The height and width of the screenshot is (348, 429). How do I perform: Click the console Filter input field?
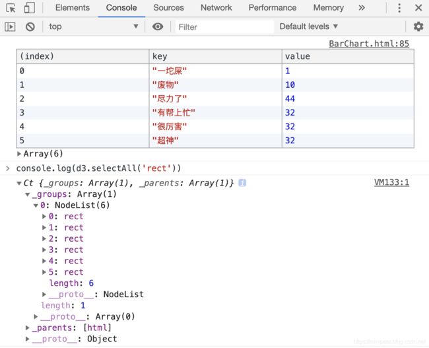224,26
